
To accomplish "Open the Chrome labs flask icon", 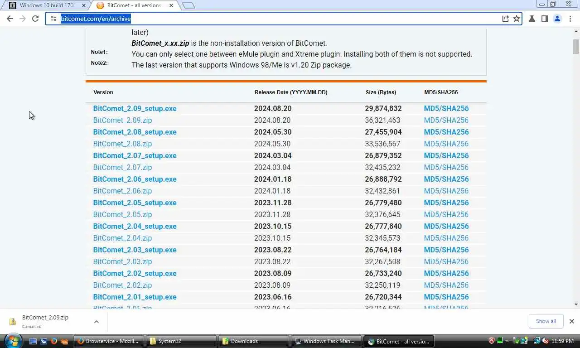I will coord(532,19).
